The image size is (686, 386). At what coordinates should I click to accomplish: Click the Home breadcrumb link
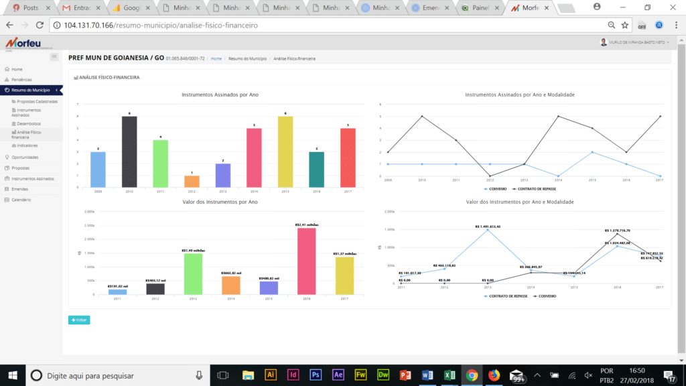(216, 59)
